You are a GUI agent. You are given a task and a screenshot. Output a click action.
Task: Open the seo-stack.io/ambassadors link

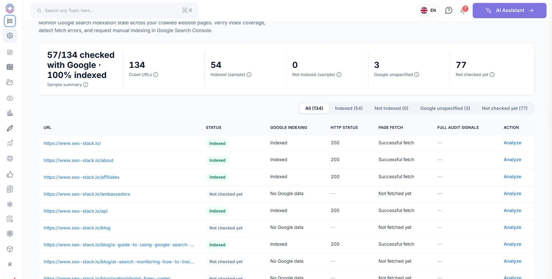tap(87, 194)
